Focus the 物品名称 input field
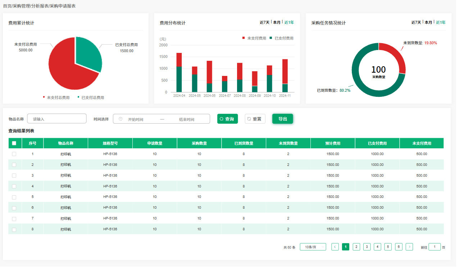 57,119
